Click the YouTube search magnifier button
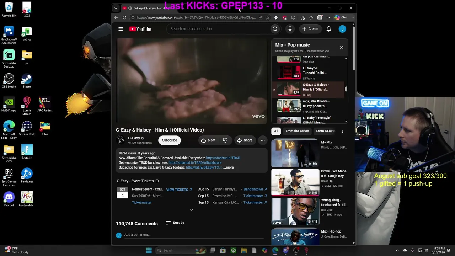The image size is (455, 256). tap(275, 29)
